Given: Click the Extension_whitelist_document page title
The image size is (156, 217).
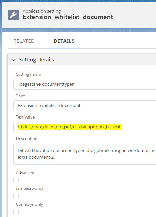Looking at the screenshot, I should (68, 17).
